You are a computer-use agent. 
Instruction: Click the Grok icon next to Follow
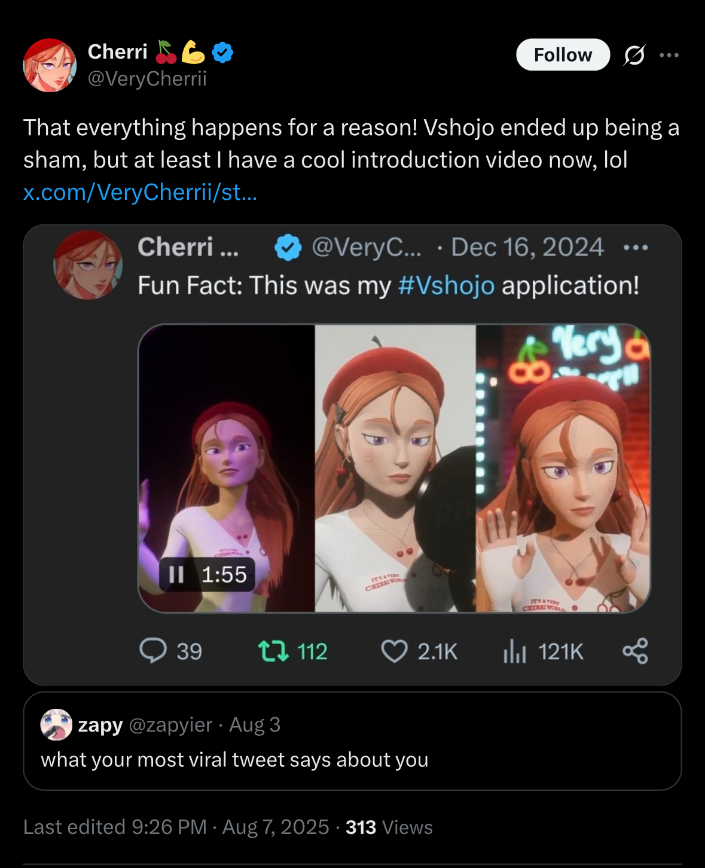click(634, 55)
